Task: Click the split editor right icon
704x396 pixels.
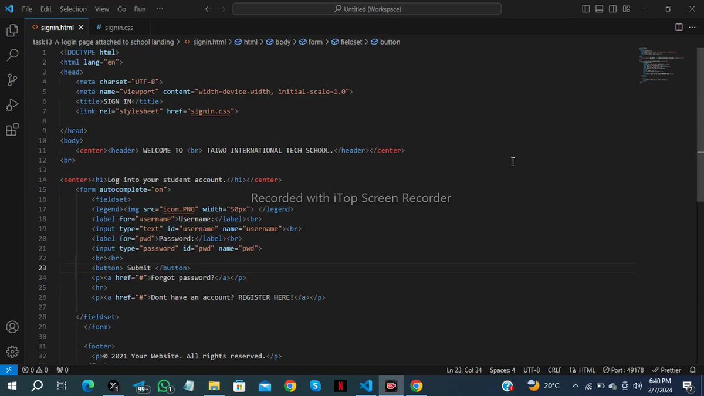Action: 679,27
